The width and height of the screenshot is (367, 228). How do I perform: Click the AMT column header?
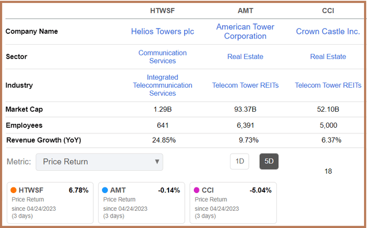point(245,11)
